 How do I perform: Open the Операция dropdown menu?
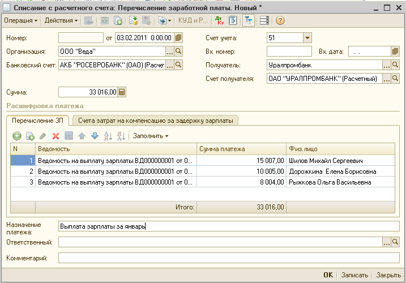coord(21,20)
